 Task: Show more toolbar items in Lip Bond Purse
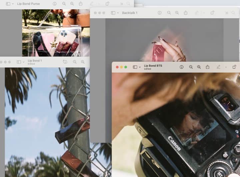(x=122, y=4)
